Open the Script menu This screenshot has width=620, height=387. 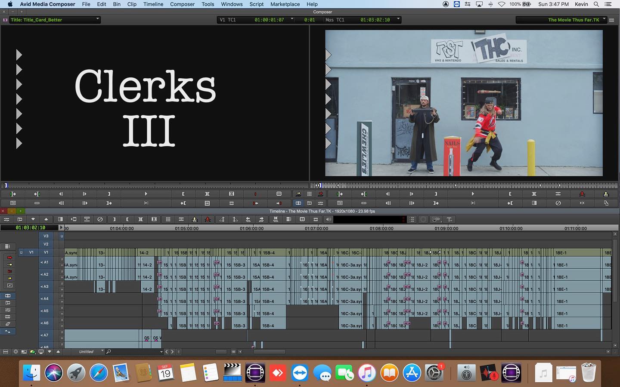coord(257,4)
